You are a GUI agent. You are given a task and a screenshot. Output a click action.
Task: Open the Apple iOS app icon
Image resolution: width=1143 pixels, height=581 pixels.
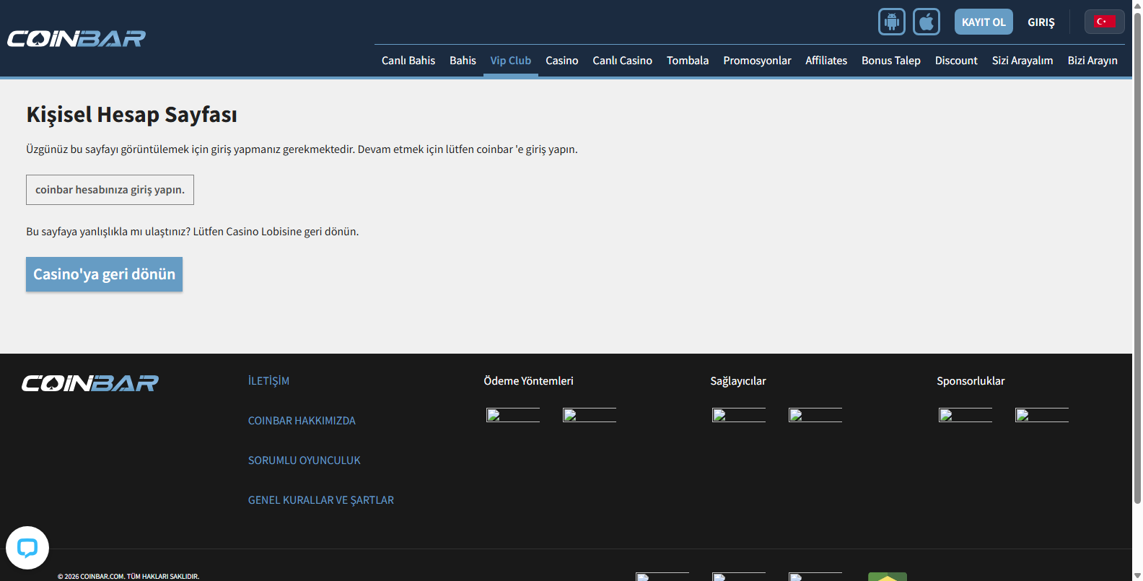pyautogui.click(x=926, y=22)
